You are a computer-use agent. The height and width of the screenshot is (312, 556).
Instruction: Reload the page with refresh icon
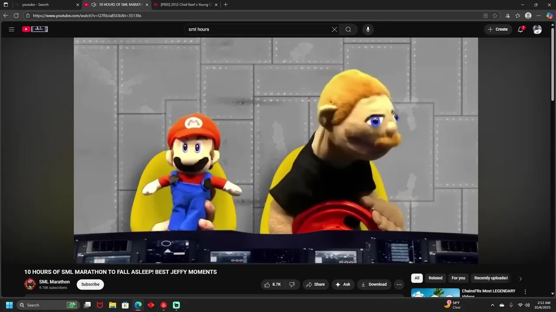[x=16, y=16]
